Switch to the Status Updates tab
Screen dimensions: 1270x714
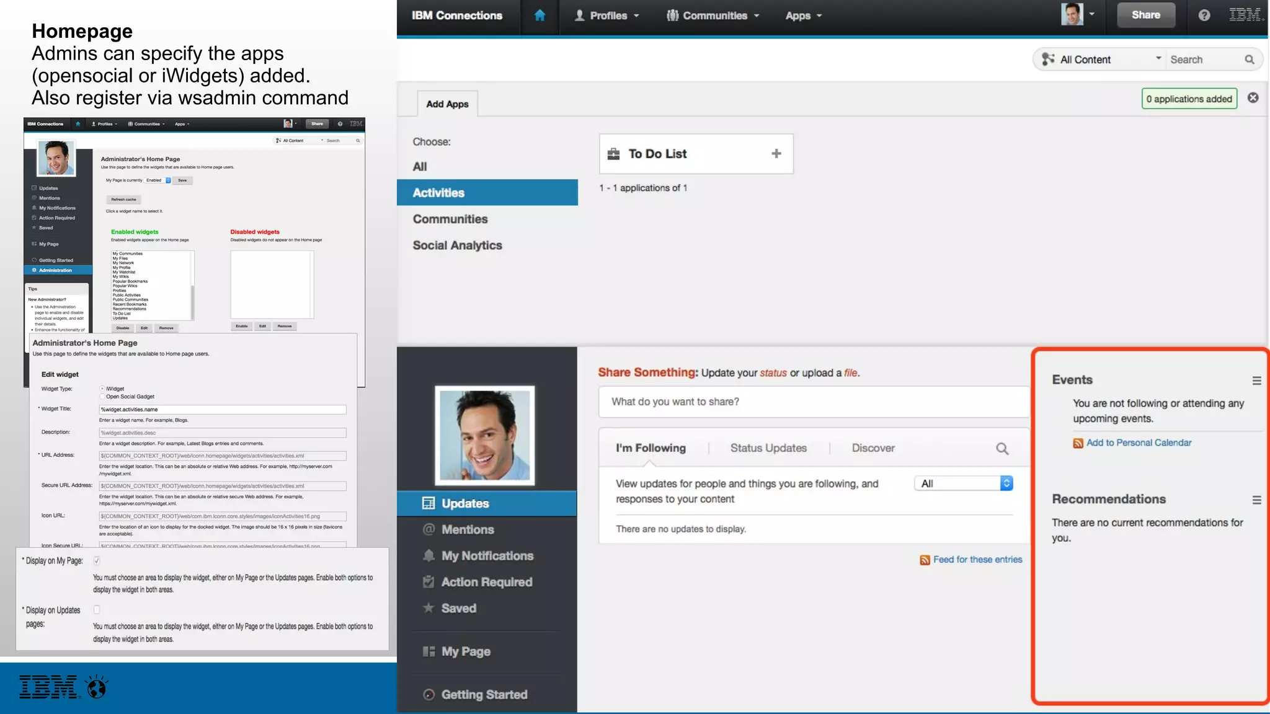pos(768,448)
